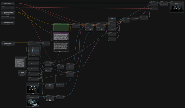
Task: Play the video in the output preview node
Action: [171, 10]
